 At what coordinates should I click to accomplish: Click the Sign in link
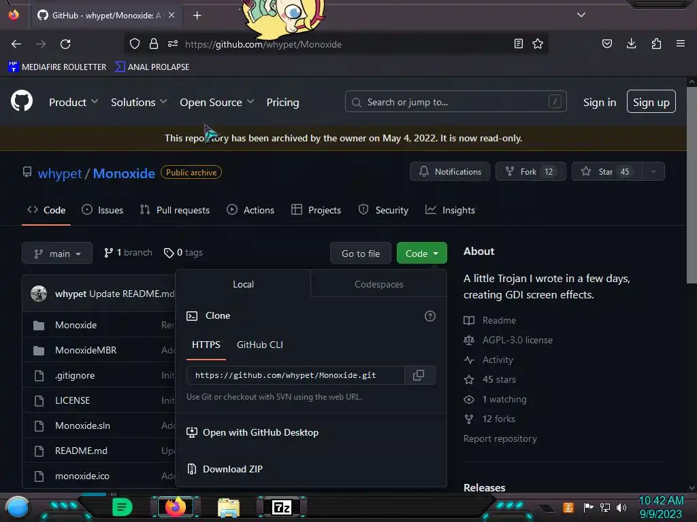coord(600,103)
